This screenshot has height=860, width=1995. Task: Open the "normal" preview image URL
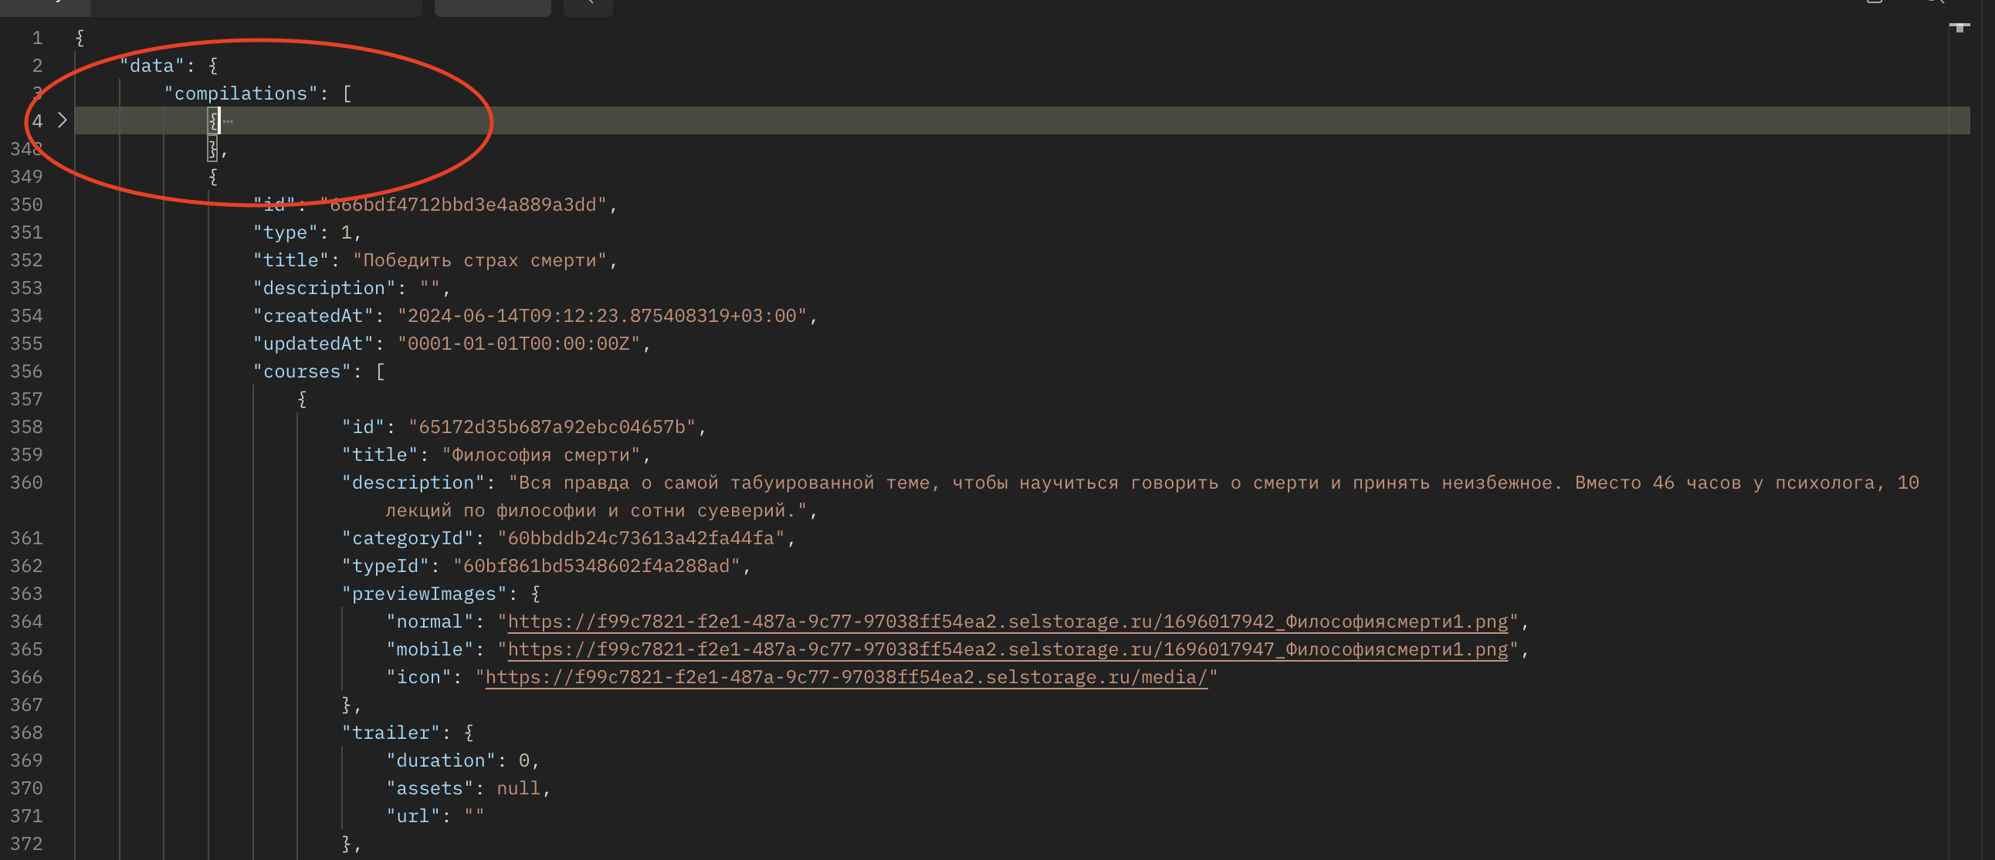click(1007, 621)
